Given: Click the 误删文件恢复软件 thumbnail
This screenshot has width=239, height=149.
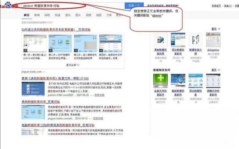Looking at the screenshot, I should tap(213, 81).
